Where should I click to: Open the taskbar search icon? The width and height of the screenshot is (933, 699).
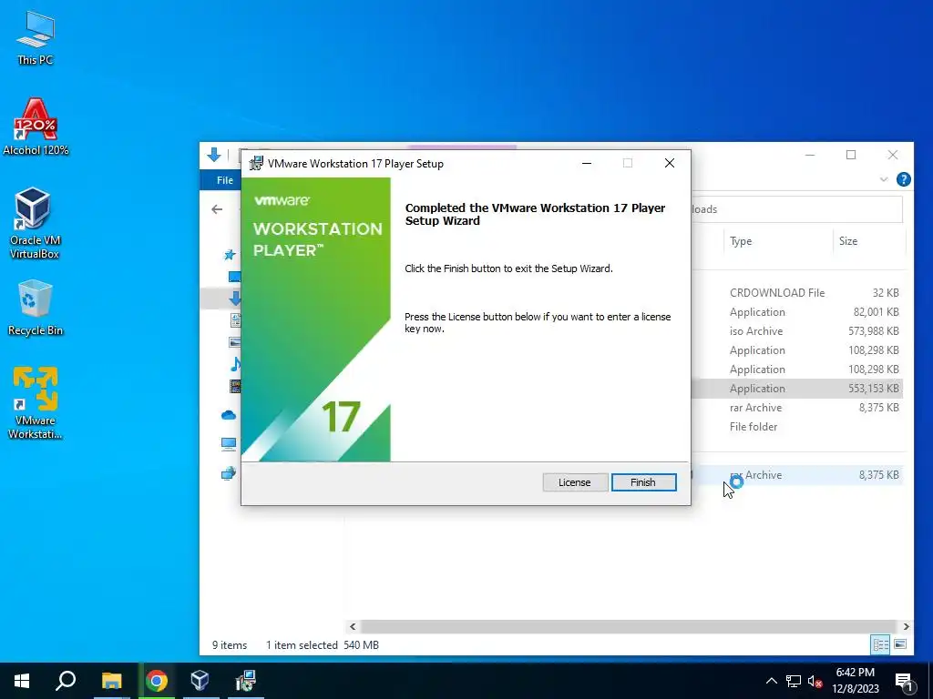(x=66, y=681)
